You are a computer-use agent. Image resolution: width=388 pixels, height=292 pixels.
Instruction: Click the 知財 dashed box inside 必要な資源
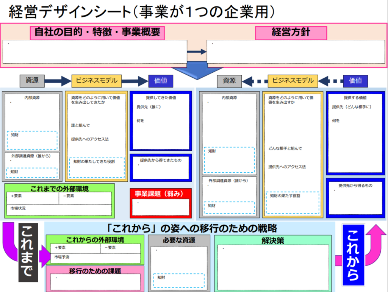[178, 281]
